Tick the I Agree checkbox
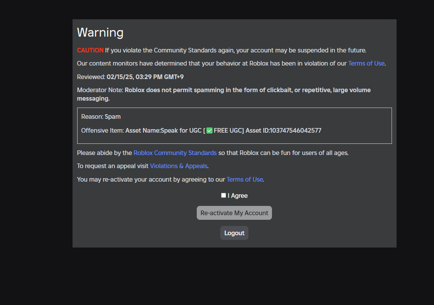Screen dimensions: 434x305 pos(223,195)
